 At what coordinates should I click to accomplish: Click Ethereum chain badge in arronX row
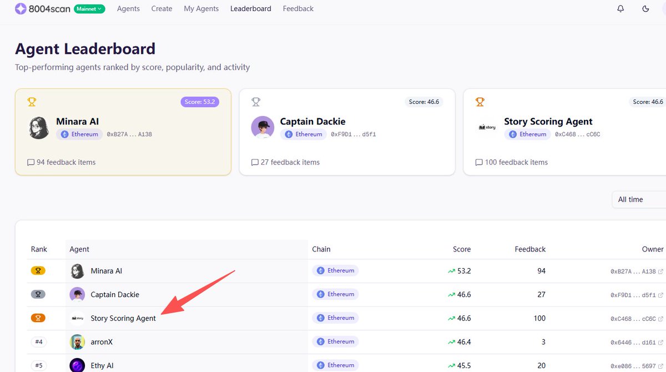click(x=335, y=341)
